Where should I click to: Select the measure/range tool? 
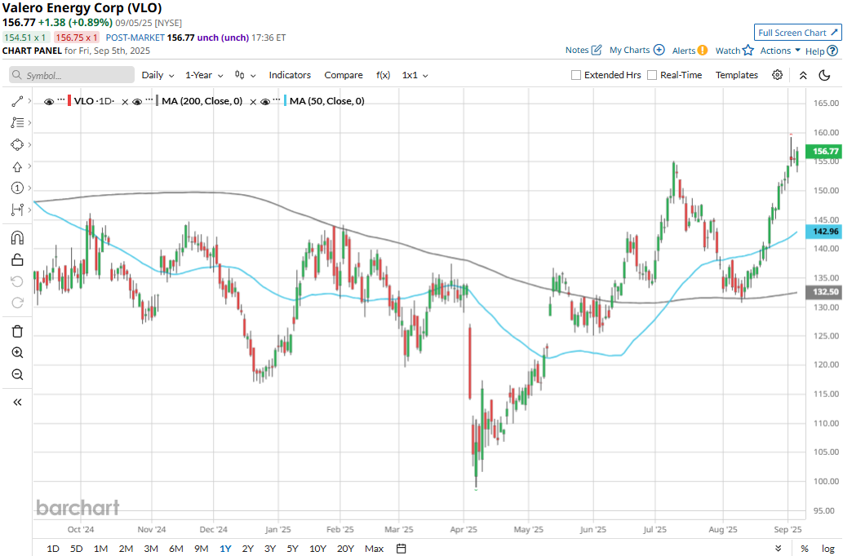click(17, 210)
